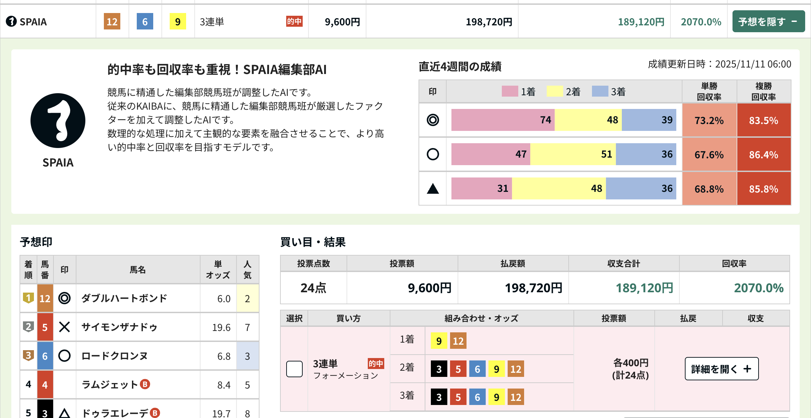Screen dimensions: 811x418
Task: Click the ▲ mark beside ドゥラエレーデ
Action: coord(64,413)
